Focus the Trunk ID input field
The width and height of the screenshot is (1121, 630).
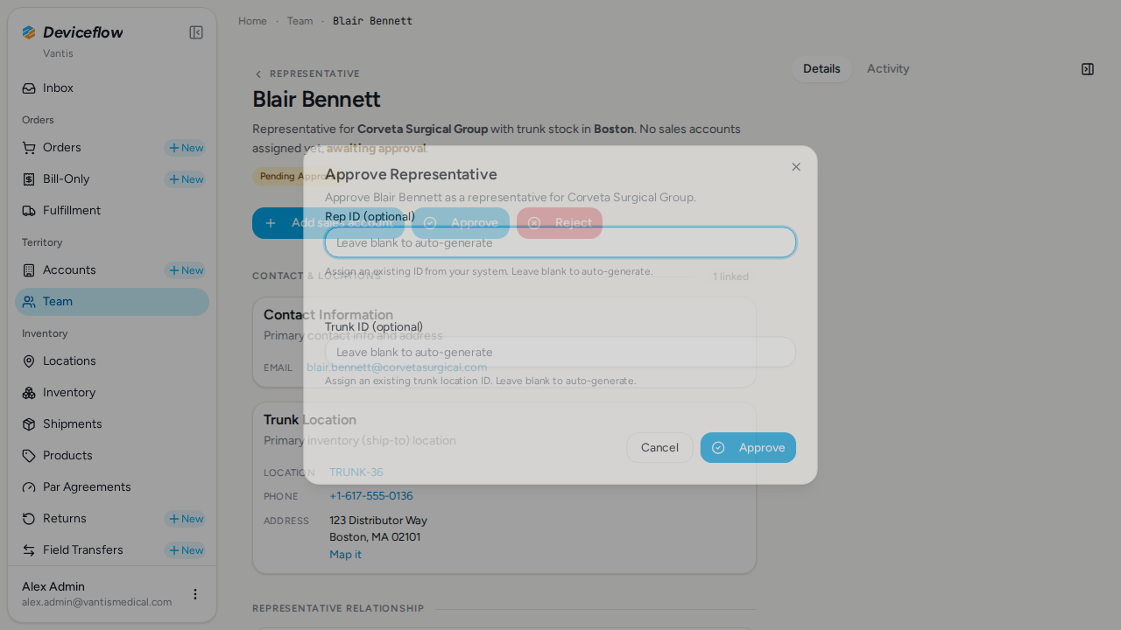560,352
